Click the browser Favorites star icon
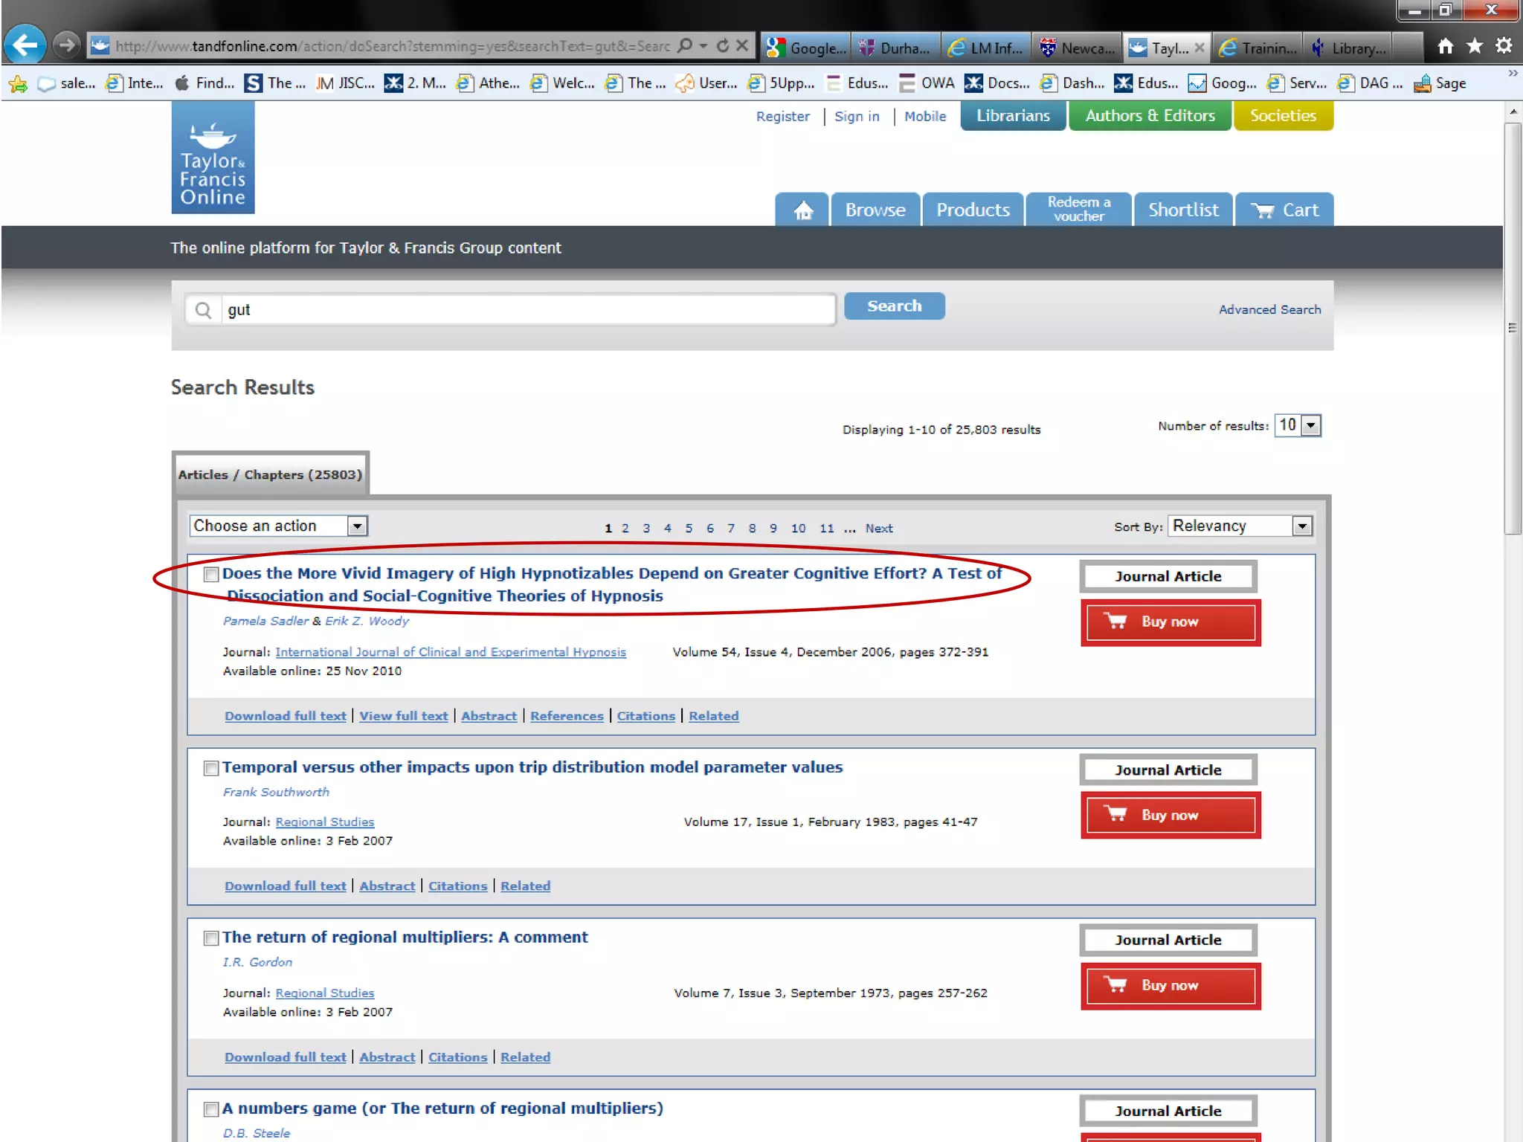 tap(1475, 46)
